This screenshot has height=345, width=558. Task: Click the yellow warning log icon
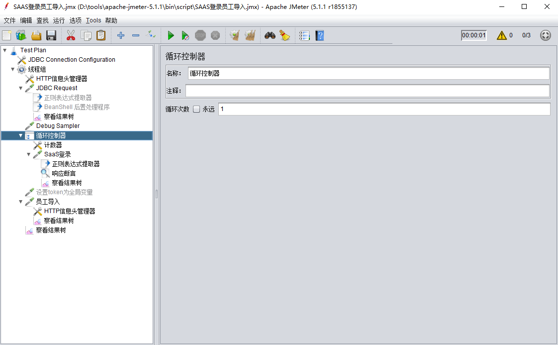(501, 35)
